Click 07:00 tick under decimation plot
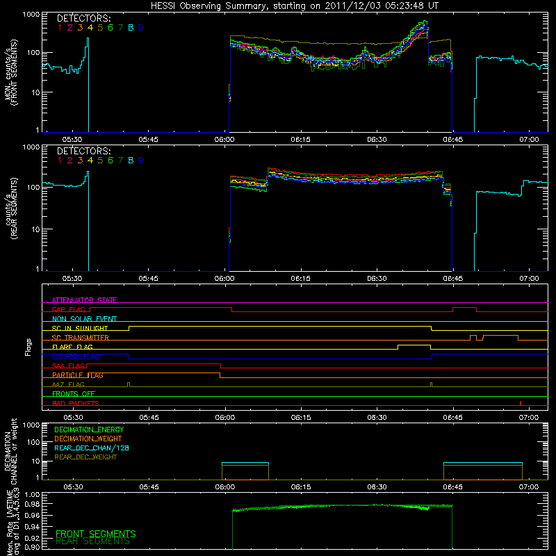 (529, 487)
